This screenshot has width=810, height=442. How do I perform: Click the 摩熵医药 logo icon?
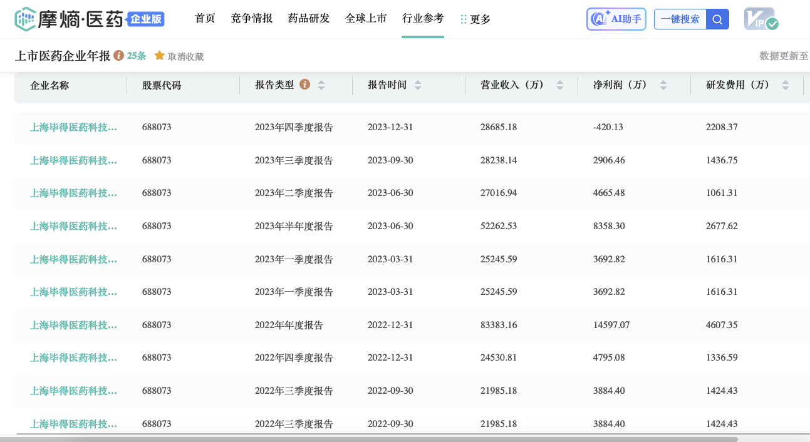26,19
